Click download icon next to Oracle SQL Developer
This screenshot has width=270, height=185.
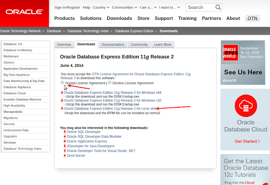(x=65, y=132)
